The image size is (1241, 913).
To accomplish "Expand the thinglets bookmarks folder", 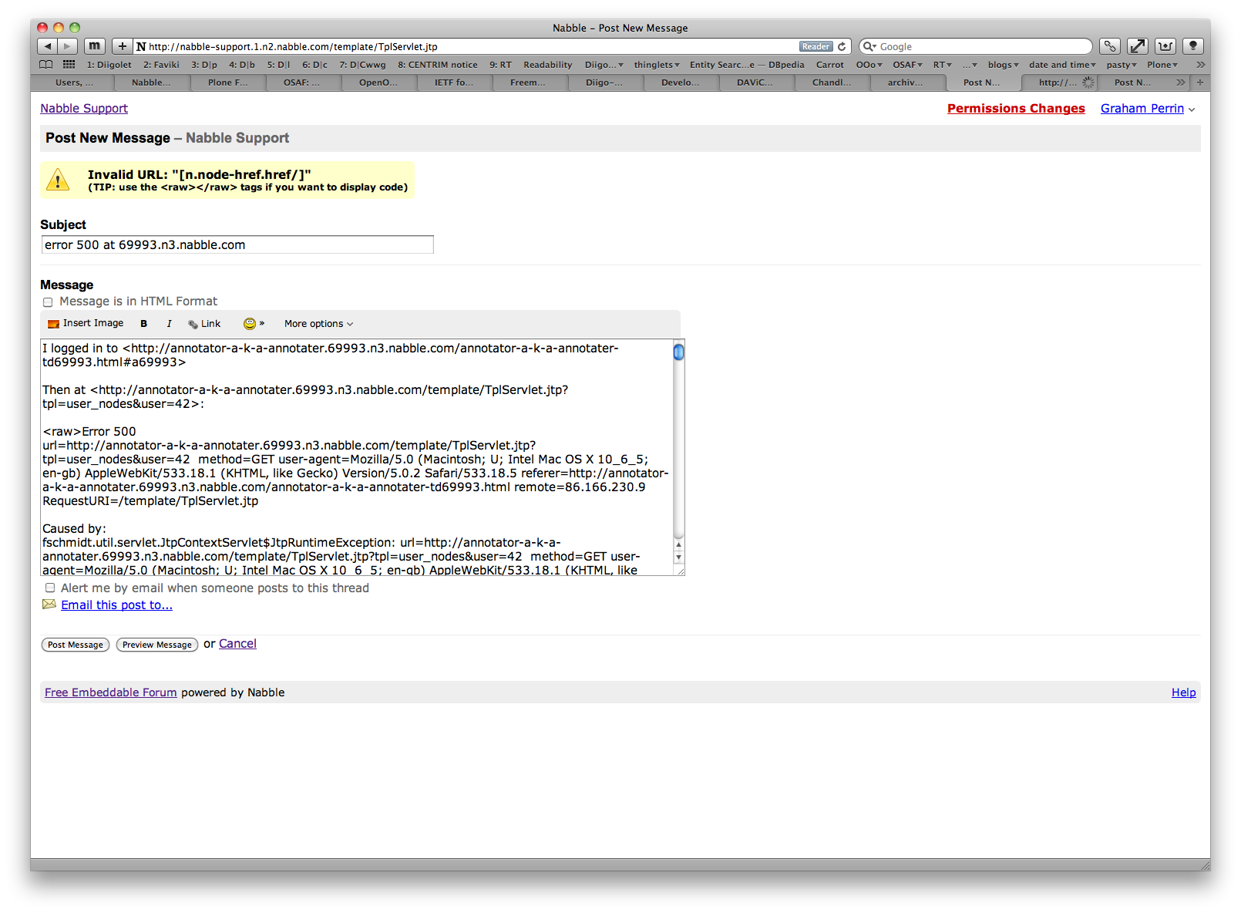I will click(x=656, y=65).
